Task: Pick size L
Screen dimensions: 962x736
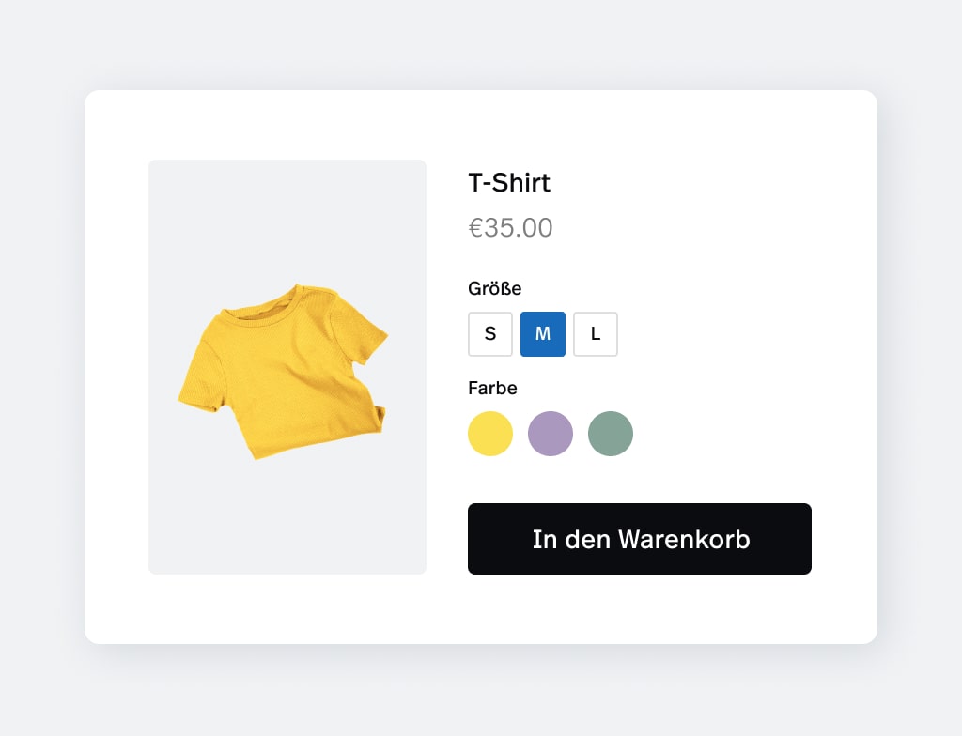Action: tap(596, 334)
